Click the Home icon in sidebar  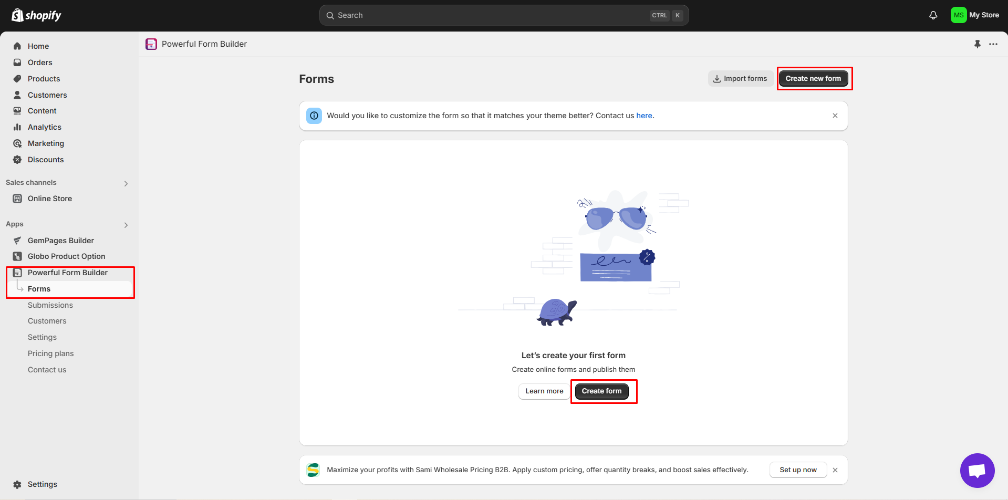(x=17, y=46)
